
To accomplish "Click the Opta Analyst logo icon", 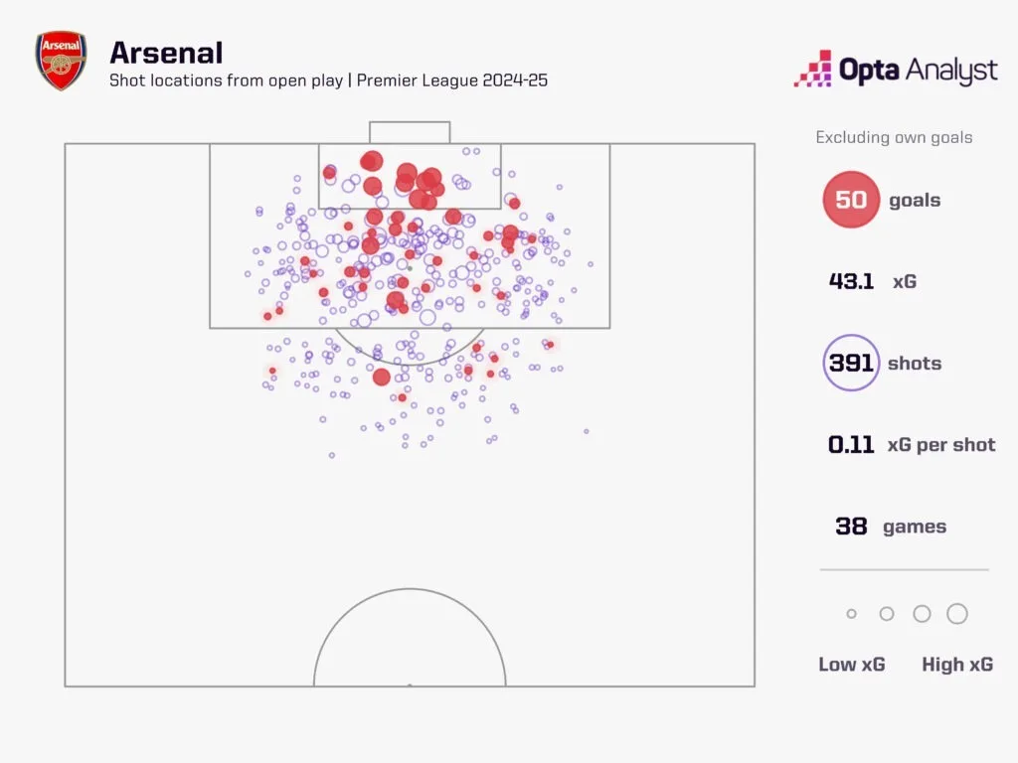I will click(x=812, y=69).
